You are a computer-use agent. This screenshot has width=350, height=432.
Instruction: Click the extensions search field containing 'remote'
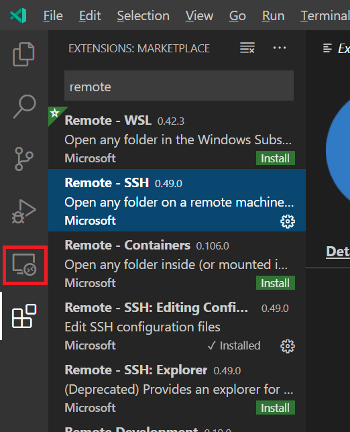(179, 86)
